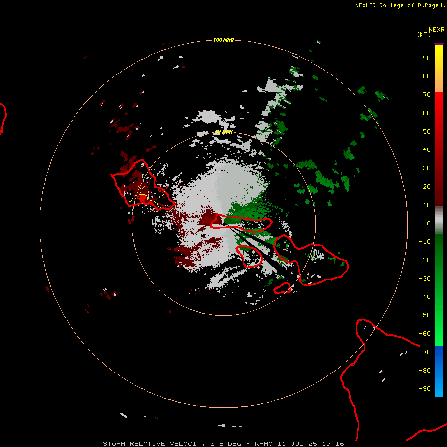Click the yellow top segment of color bar
This screenshot has width=447, height=447.
pos(439,69)
